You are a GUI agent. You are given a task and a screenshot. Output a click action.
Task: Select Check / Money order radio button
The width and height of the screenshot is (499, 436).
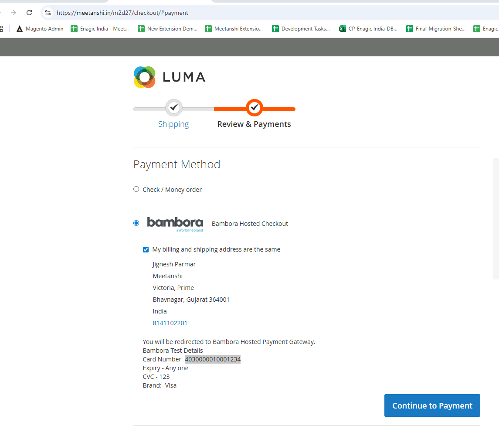[136, 189]
